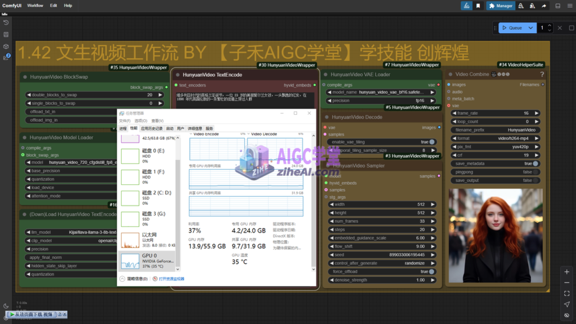This screenshot has height=324, width=576.
Task: Collapse HunyuanVideo TextEncode node via title dot
Action: coord(177,75)
